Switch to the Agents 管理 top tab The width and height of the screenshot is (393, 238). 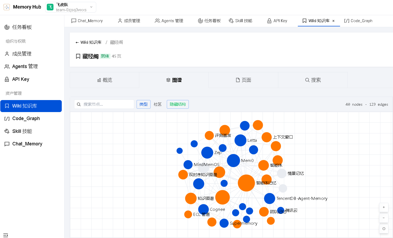click(169, 21)
